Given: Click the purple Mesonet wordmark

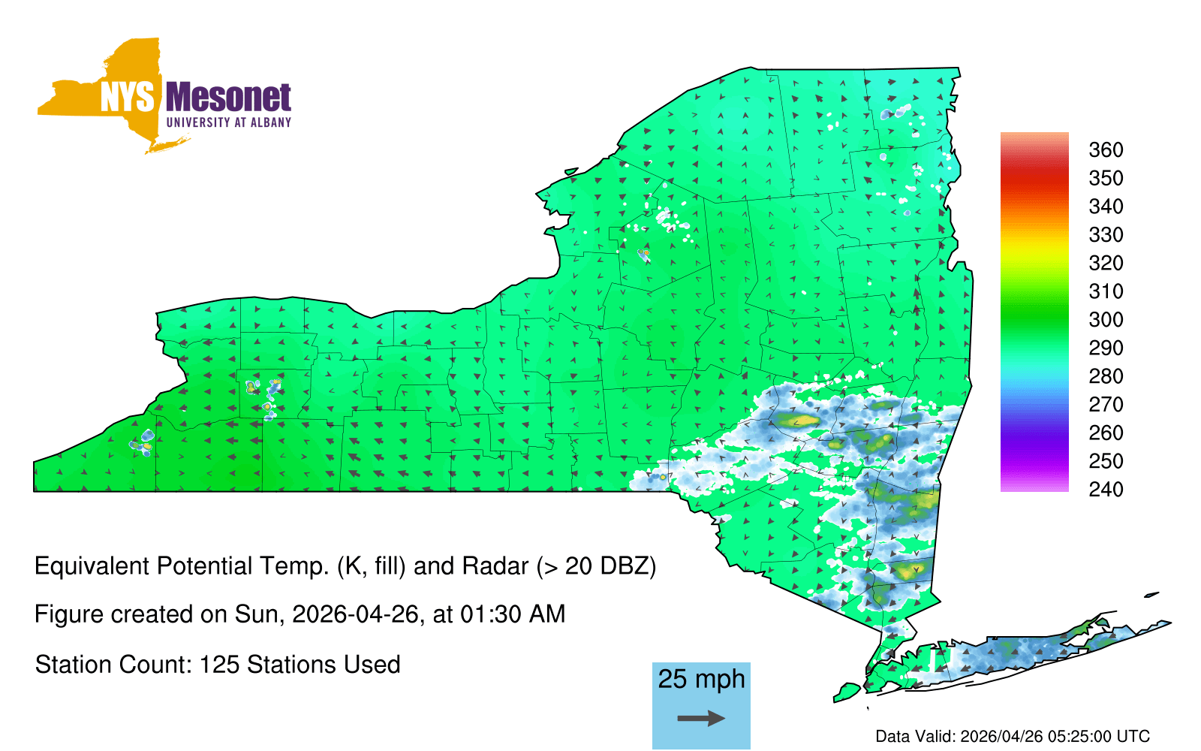Looking at the screenshot, I should click(x=228, y=97).
